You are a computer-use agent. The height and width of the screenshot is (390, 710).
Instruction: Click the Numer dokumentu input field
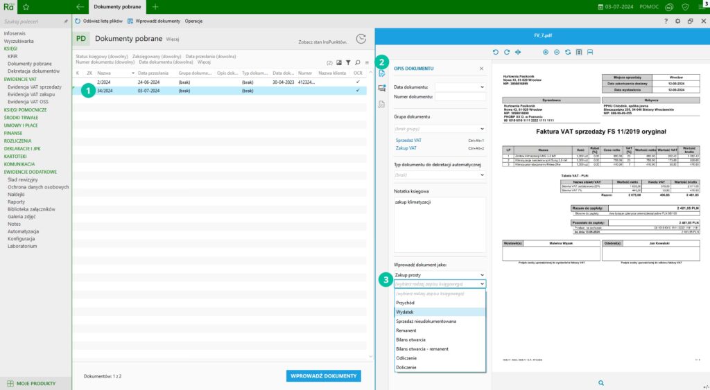tap(460, 97)
